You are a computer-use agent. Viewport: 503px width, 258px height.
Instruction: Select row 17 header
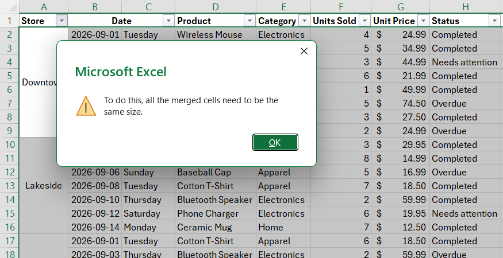point(9,241)
